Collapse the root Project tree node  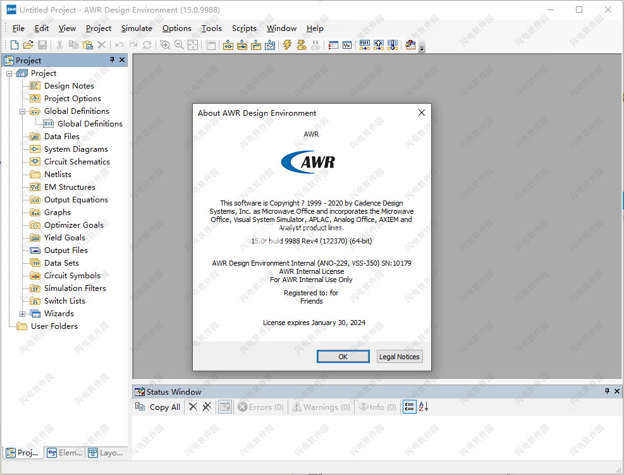click(9, 73)
